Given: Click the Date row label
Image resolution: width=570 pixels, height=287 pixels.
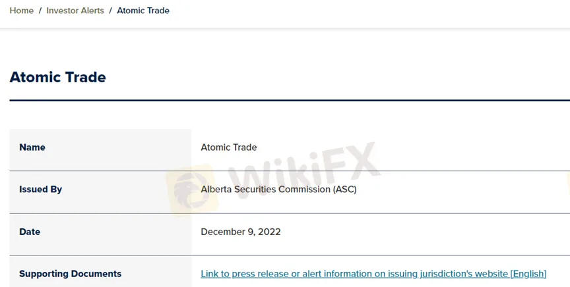Looking at the screenshot, I should point(30,232).
